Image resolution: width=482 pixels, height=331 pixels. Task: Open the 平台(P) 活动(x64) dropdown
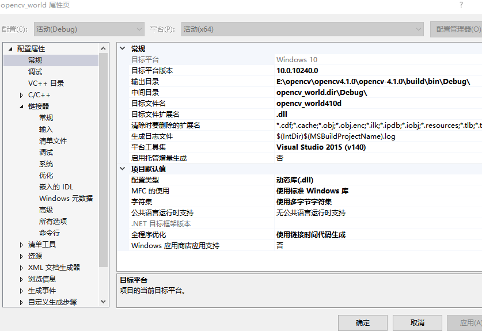point(302,29)
